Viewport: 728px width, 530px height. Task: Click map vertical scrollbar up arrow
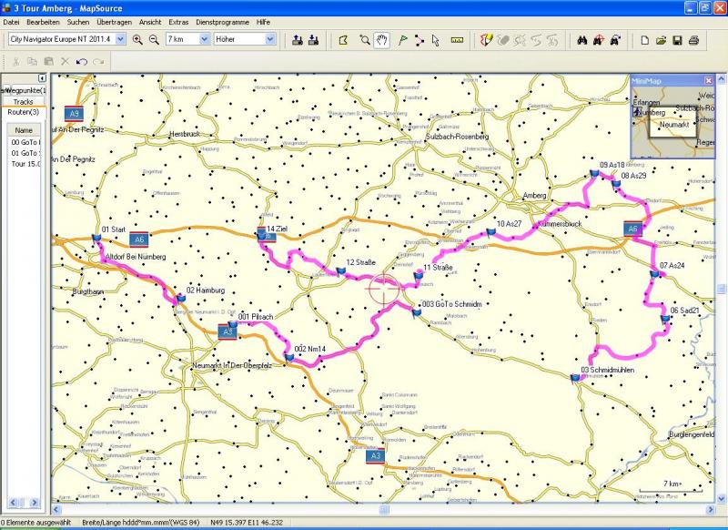[x=722, y=79]
